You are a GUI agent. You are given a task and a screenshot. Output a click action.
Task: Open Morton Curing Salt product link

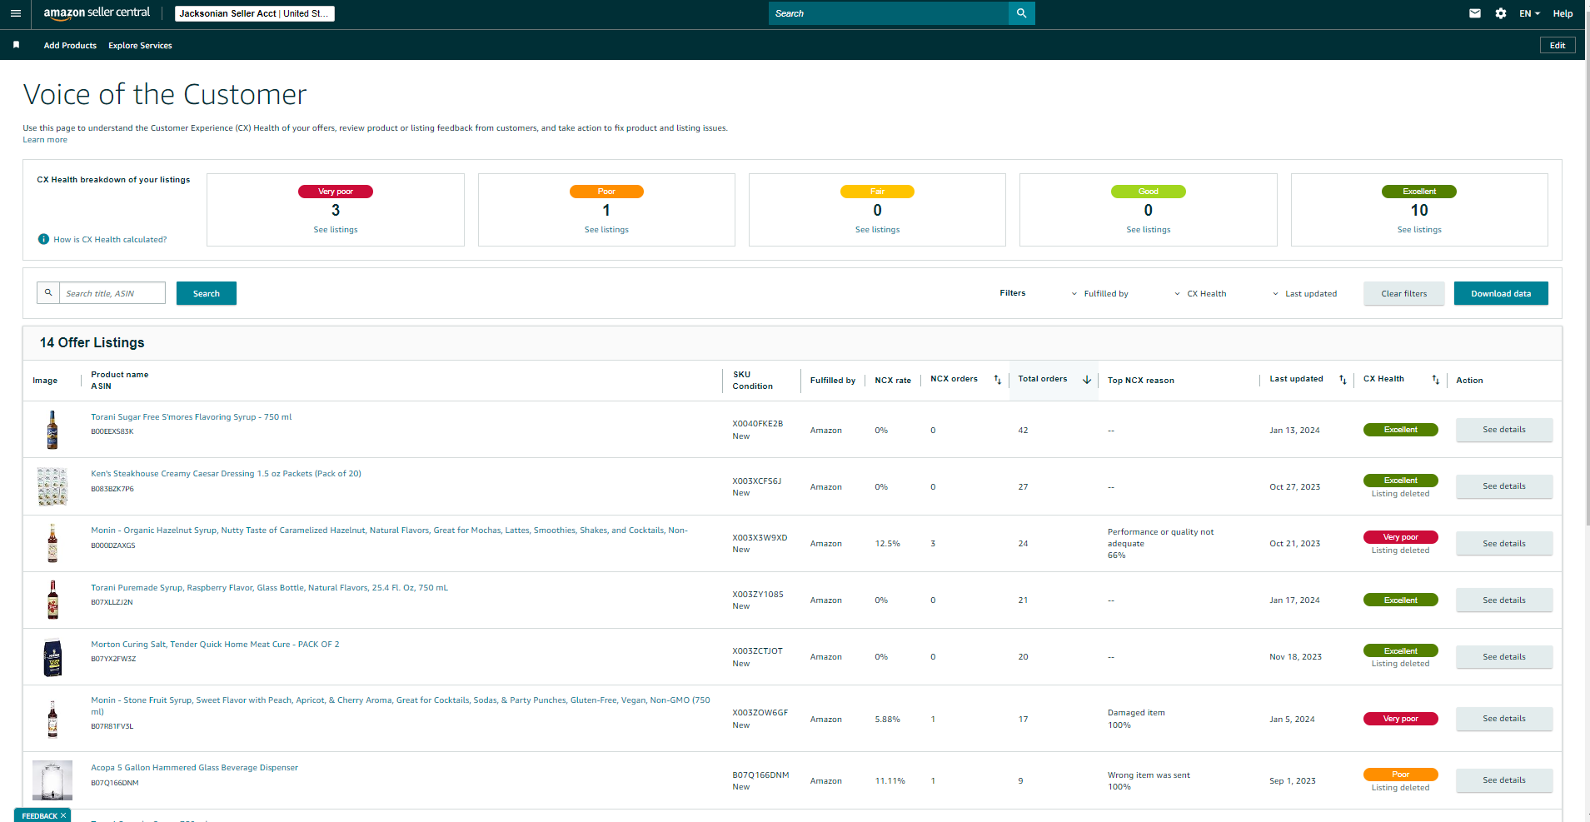[215, 645]
